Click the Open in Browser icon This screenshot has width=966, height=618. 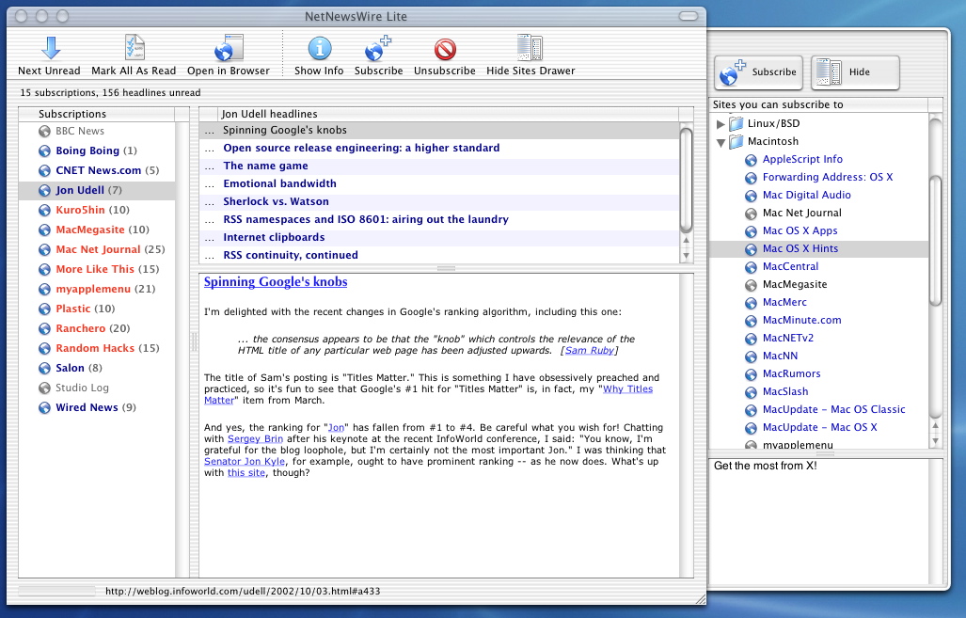(x=229, y=48)
